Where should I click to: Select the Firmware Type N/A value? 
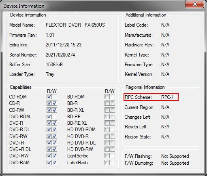(x=165, y=65)
